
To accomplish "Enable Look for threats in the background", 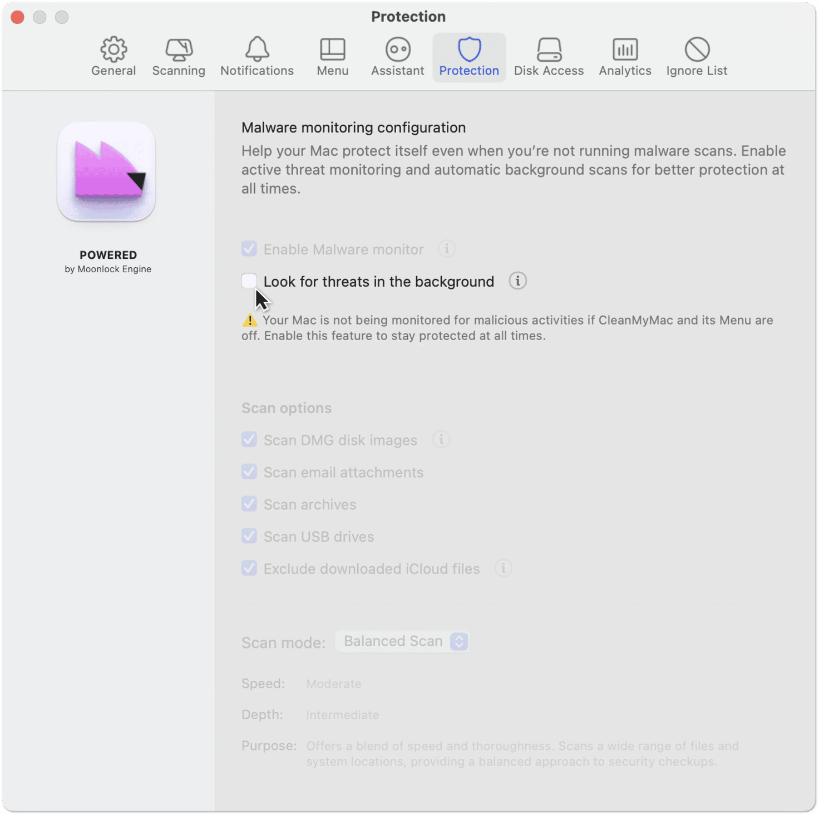I will [x=249, y=281].
